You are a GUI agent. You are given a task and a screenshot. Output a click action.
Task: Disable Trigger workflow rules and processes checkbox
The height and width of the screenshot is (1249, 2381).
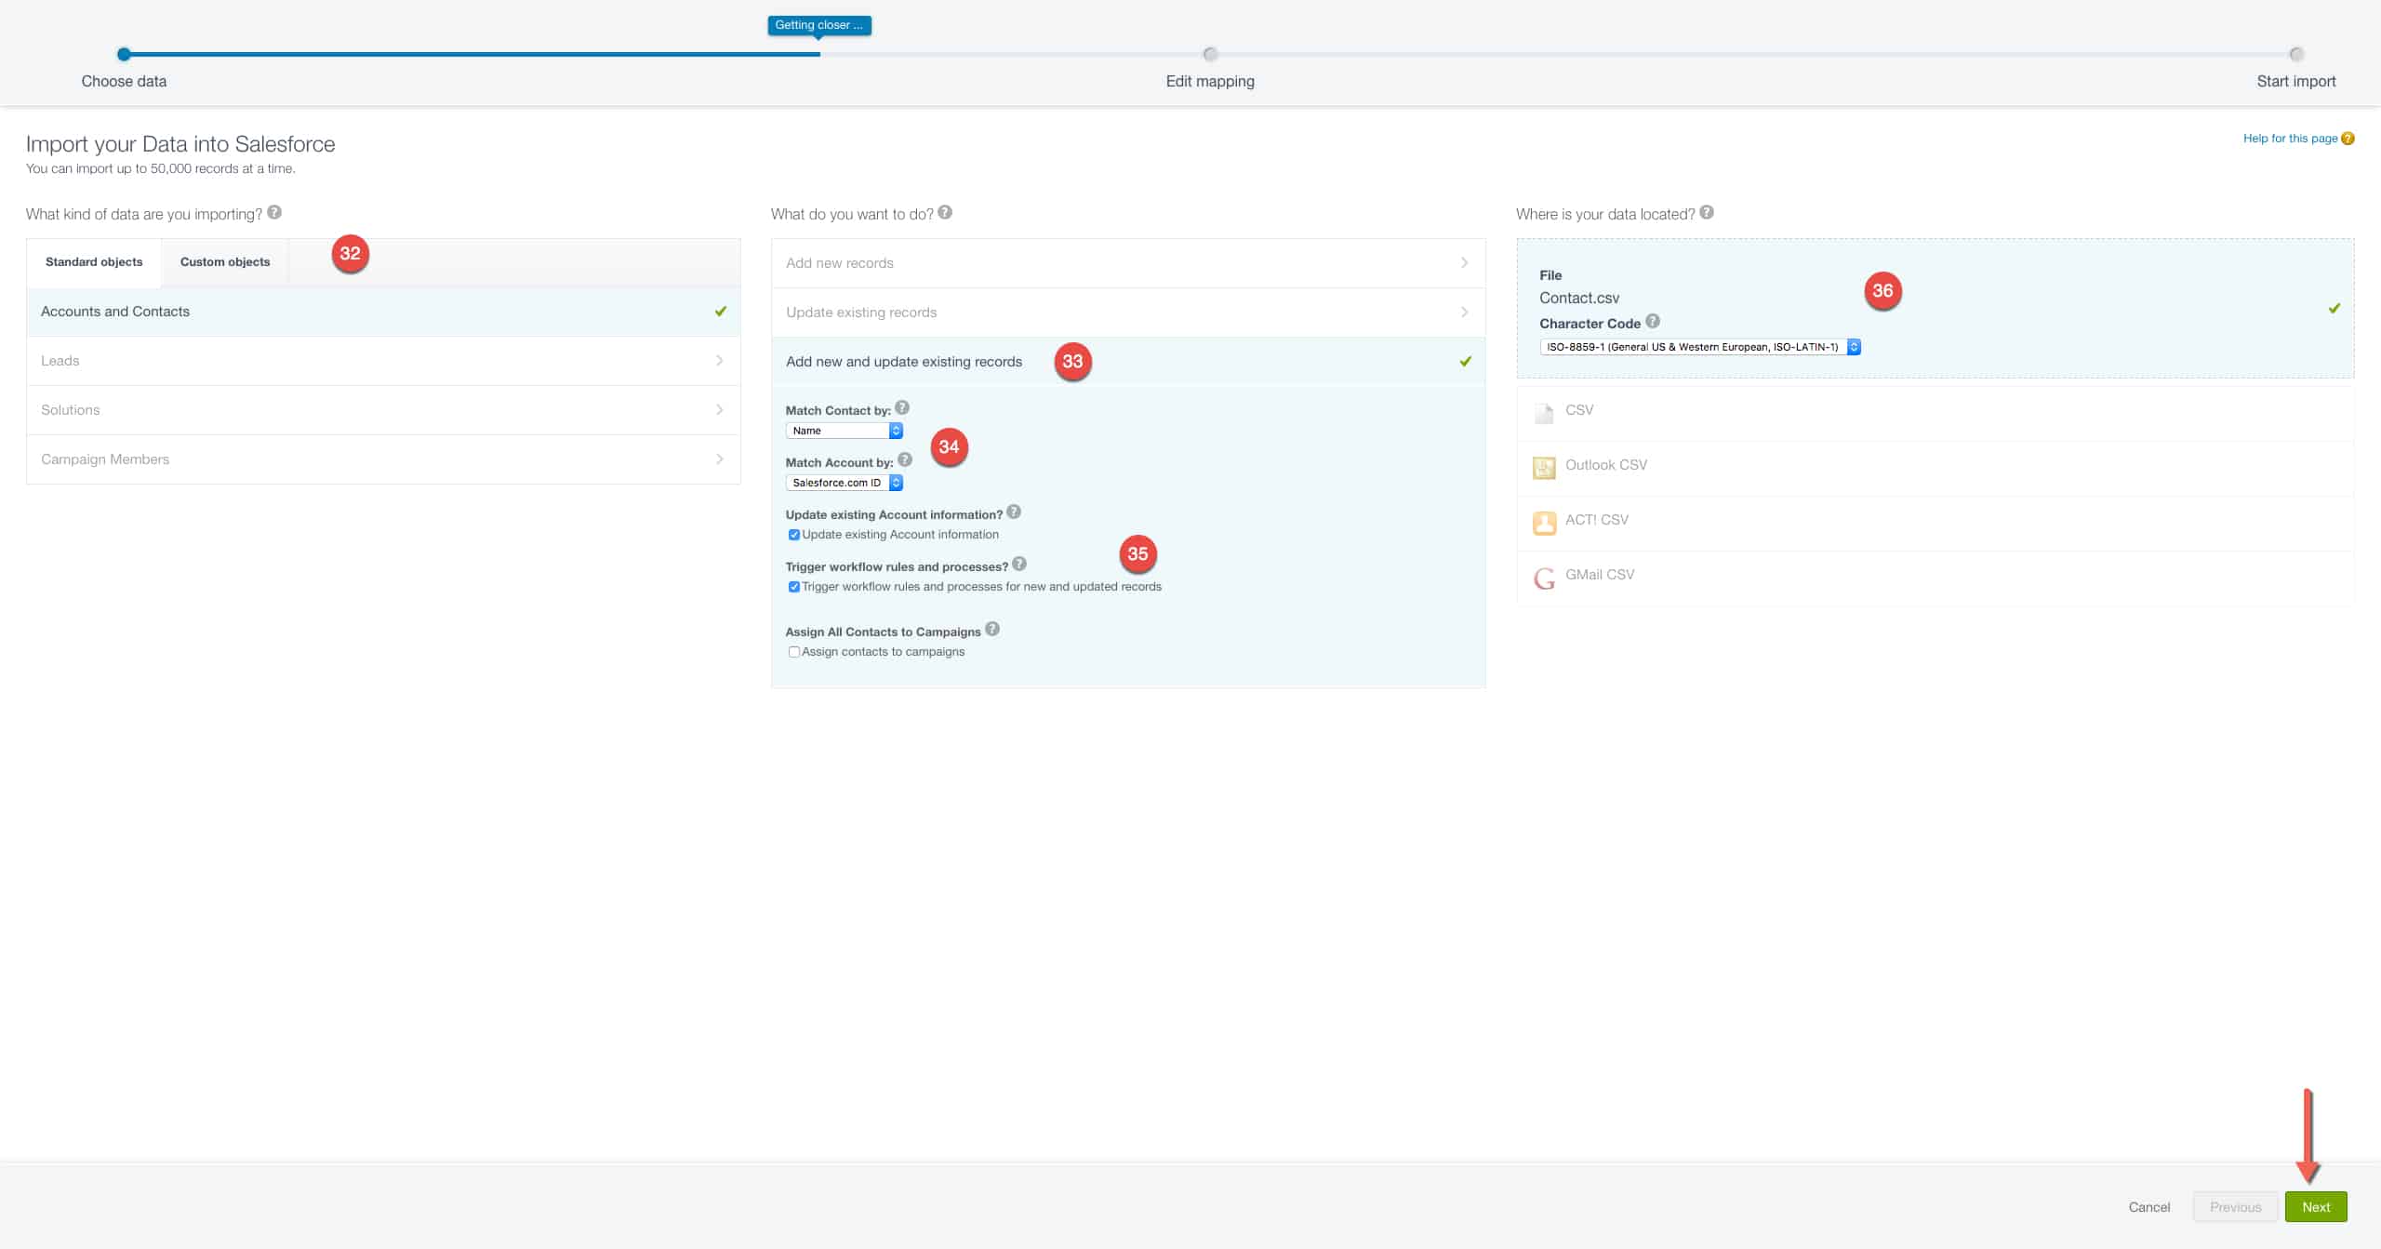[x=794, y=587]
